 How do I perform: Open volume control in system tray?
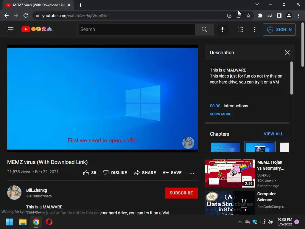(x=270, y=222)
